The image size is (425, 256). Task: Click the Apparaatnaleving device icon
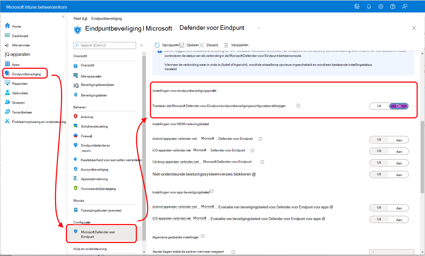coord(76,179)
